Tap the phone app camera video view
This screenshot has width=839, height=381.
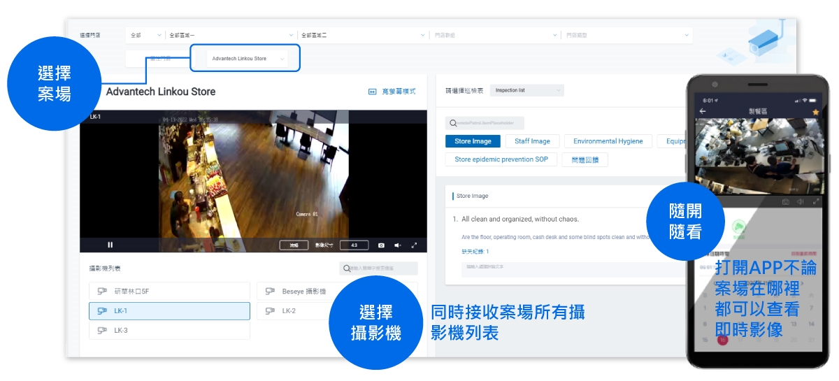759,155
